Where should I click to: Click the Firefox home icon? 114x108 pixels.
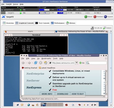(46, 63)
